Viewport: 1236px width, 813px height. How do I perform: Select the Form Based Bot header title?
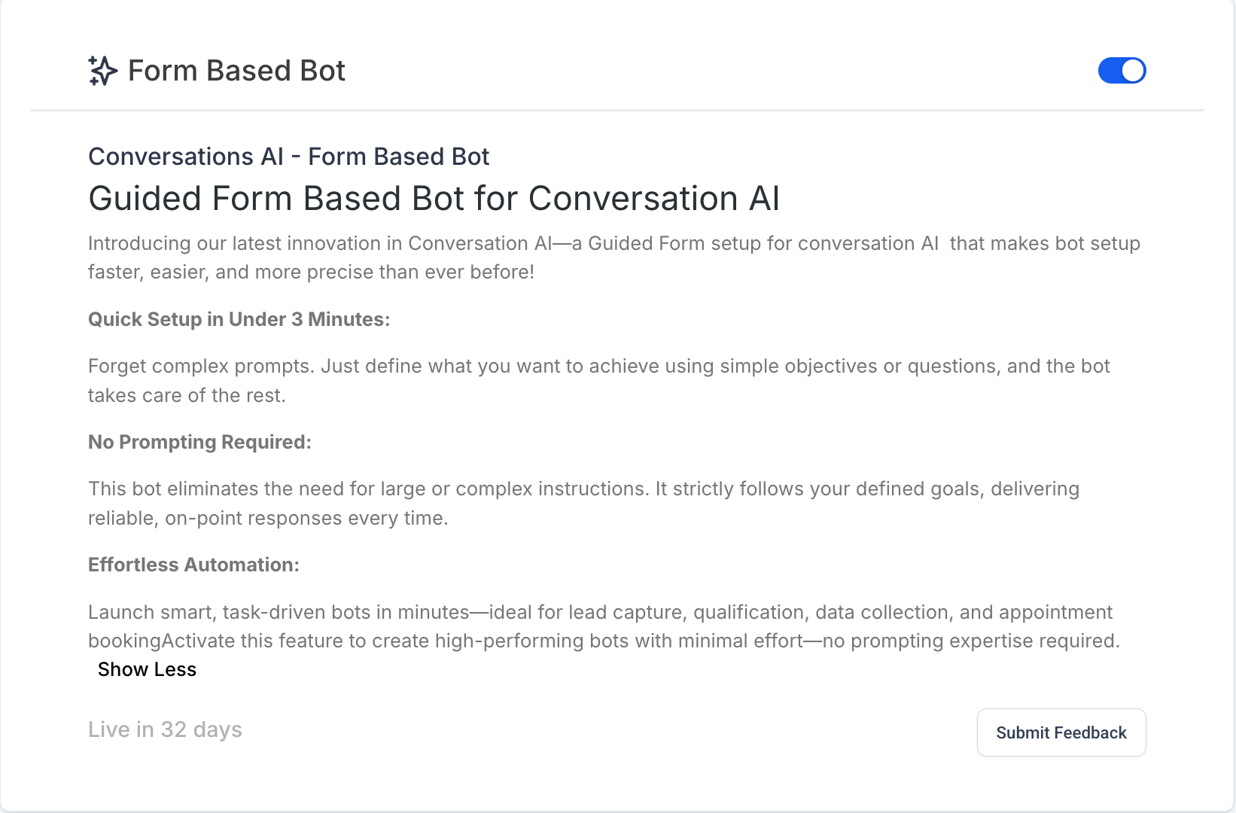(236, 71)
